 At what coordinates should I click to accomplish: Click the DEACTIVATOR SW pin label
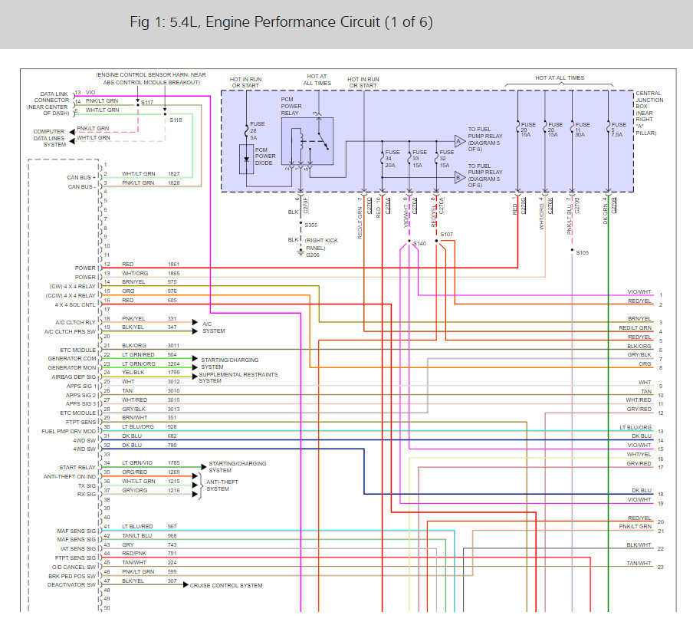coord(71,585)
